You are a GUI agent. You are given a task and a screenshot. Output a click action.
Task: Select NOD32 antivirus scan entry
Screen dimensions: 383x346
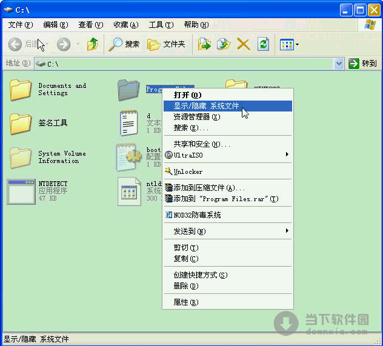197,215
